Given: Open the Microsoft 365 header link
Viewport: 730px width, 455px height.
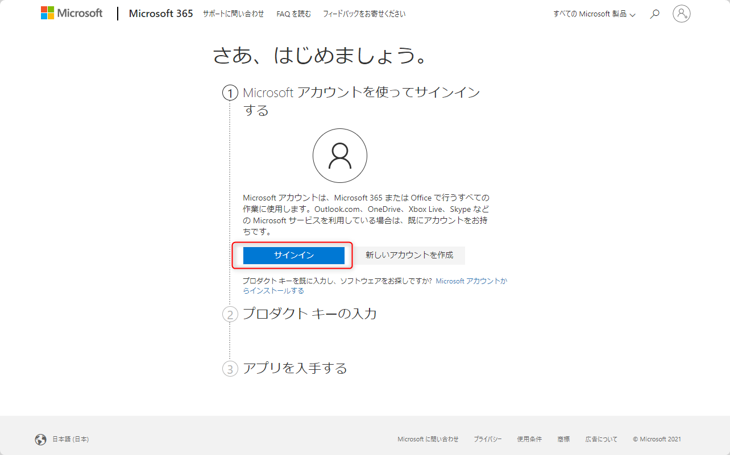Looking at the screenshot, I should (161, 14).
